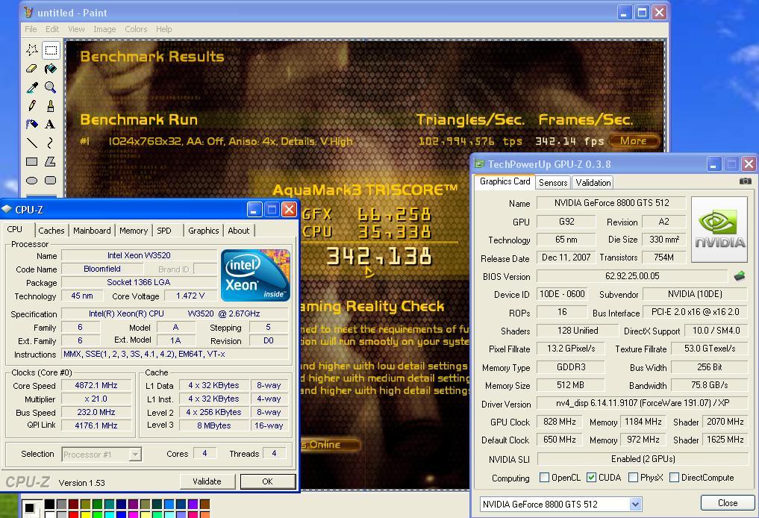759x518 pixels.
Task: Switch to the Sensors tab in GPU-Z
Action: 553,183
